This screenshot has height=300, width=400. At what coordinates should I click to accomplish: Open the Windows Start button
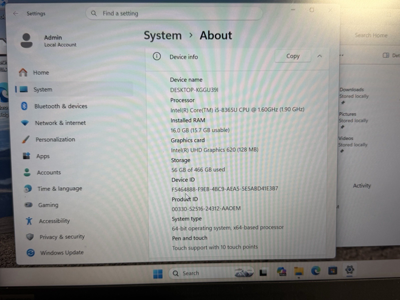(158, 274)
